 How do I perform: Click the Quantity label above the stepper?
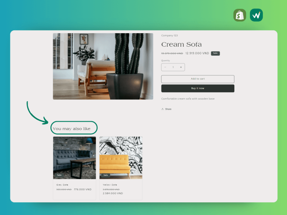[x=166, y=60]
